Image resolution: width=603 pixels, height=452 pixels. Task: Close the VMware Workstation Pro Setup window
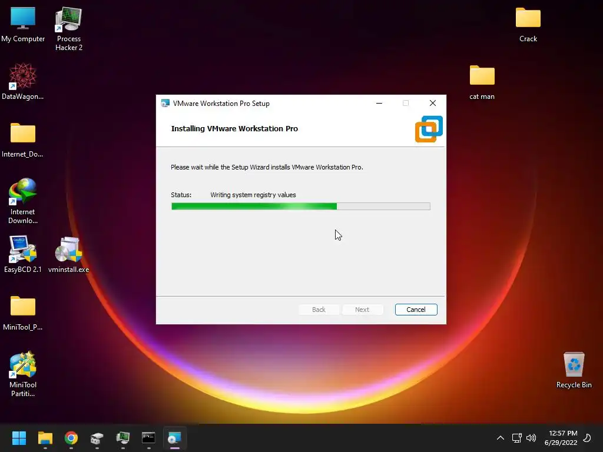(x=433, y=103)
